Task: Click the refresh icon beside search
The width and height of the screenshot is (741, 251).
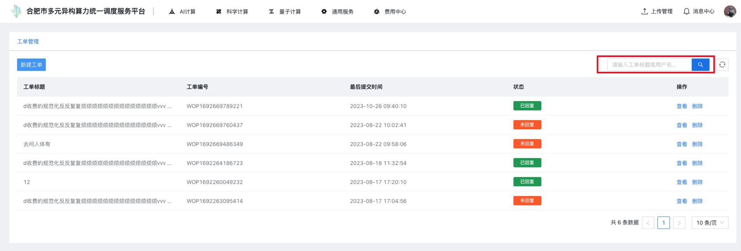Action: (x=722, y=65)
